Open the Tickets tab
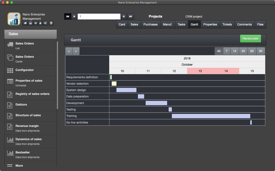275x171 pixels. (227, 24)
